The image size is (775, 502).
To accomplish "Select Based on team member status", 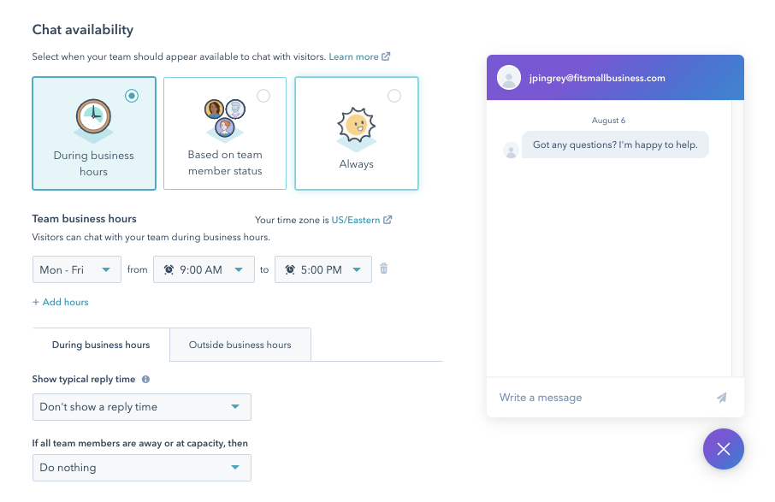I will pyautogui.click(x=224, y=133).
